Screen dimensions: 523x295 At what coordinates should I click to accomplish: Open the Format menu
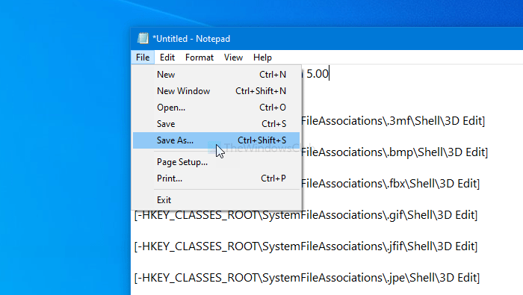coord(199,58)
